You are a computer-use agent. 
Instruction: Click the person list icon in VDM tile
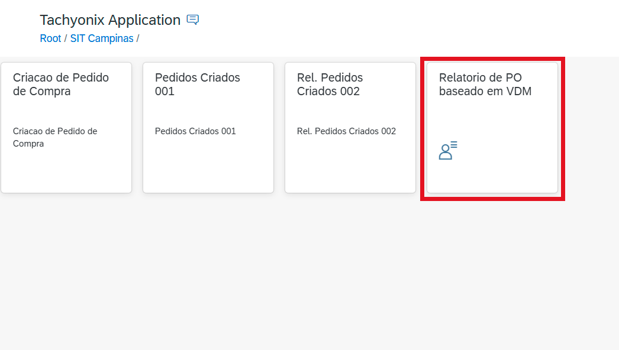pos(447,150)
